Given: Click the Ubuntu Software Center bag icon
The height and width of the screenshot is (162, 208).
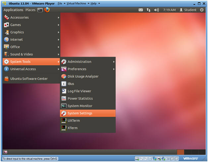Looking at the screenshot, I should (6, 79).
